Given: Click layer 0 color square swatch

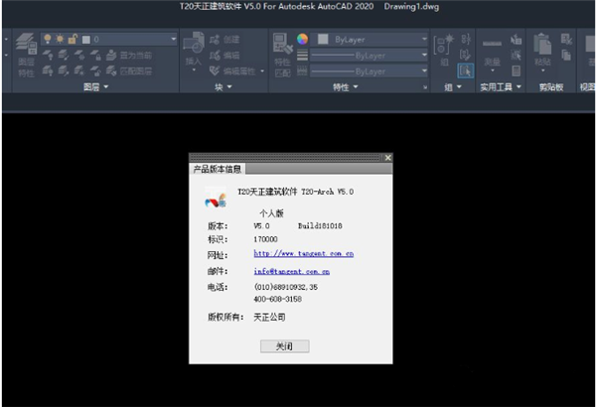Looking at the screenshot, I should [86, 39].
